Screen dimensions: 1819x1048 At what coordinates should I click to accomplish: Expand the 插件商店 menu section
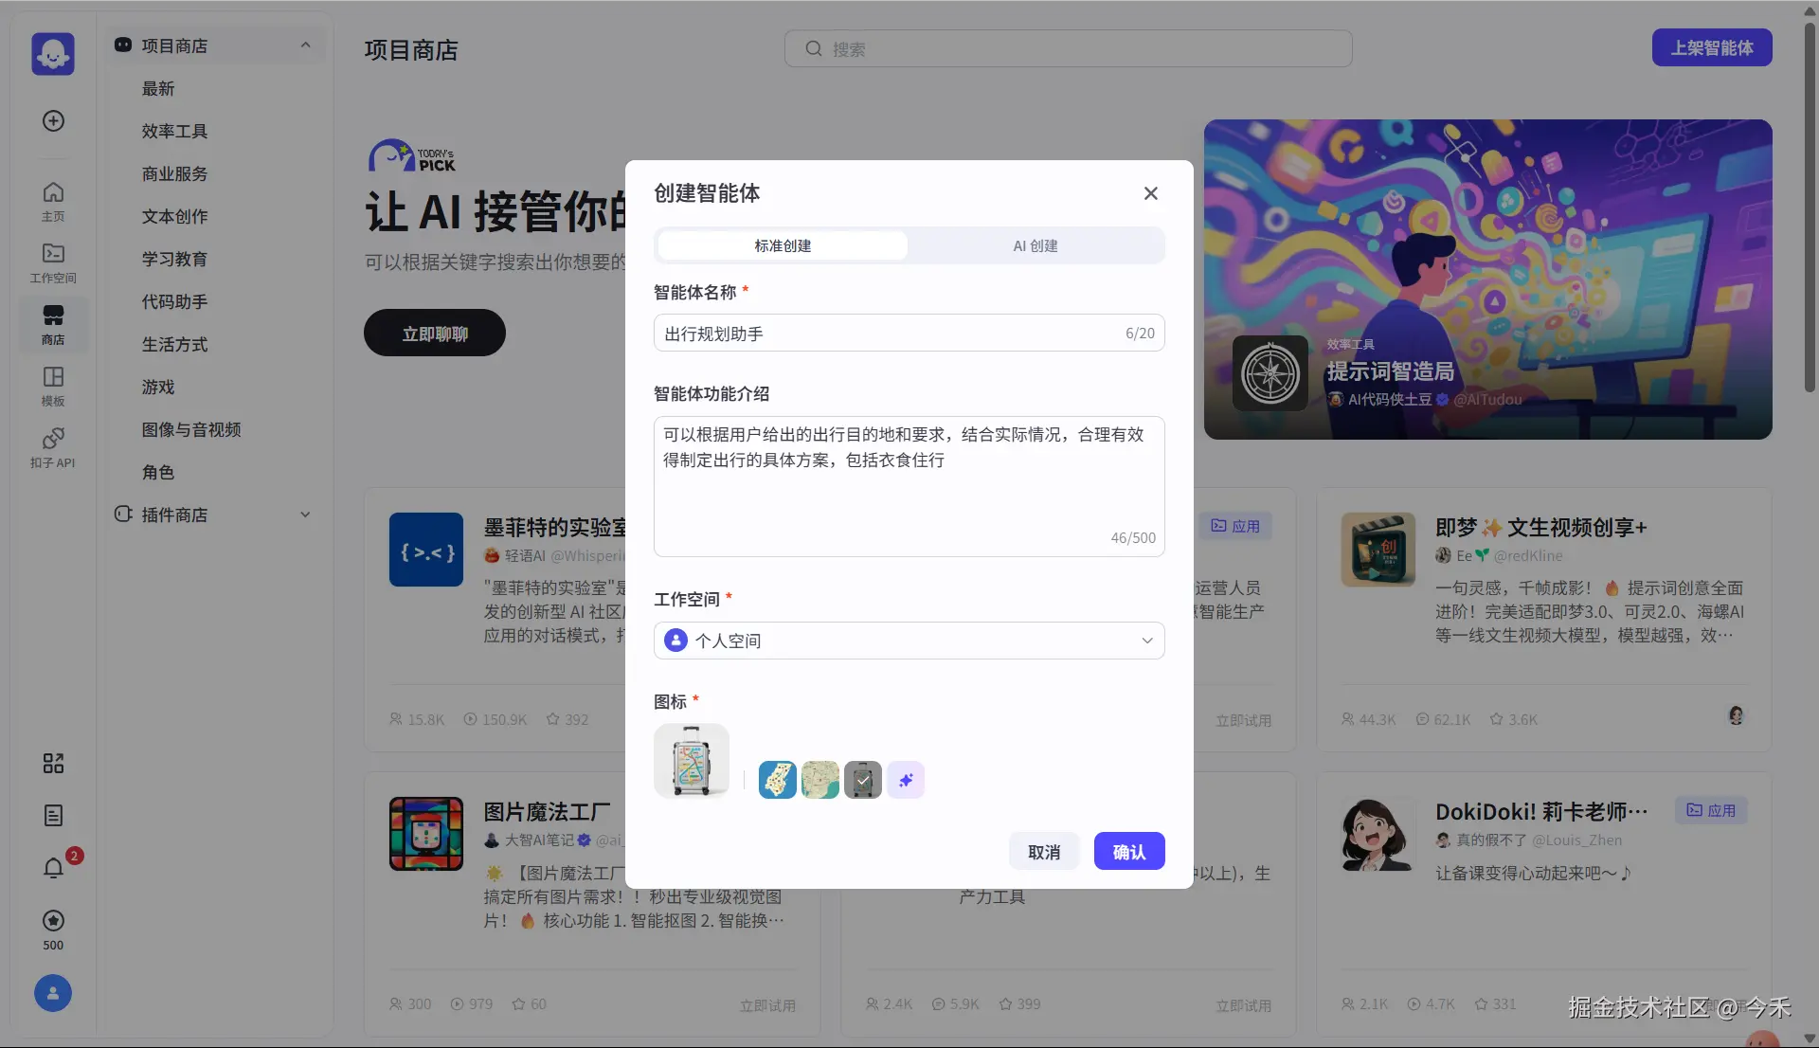click(305, 515)
